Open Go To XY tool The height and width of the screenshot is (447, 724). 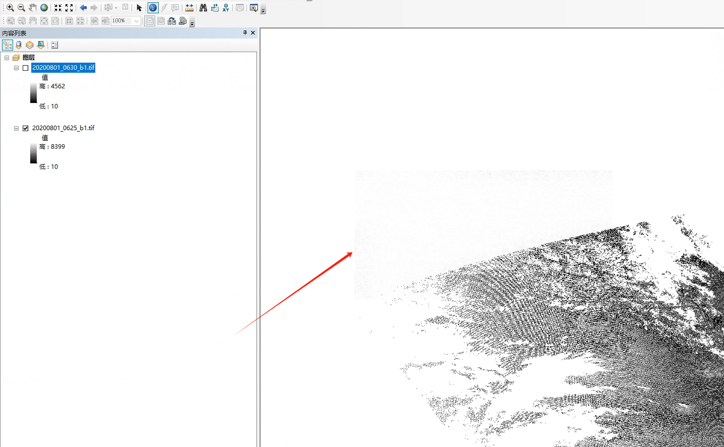click(226, 8)
